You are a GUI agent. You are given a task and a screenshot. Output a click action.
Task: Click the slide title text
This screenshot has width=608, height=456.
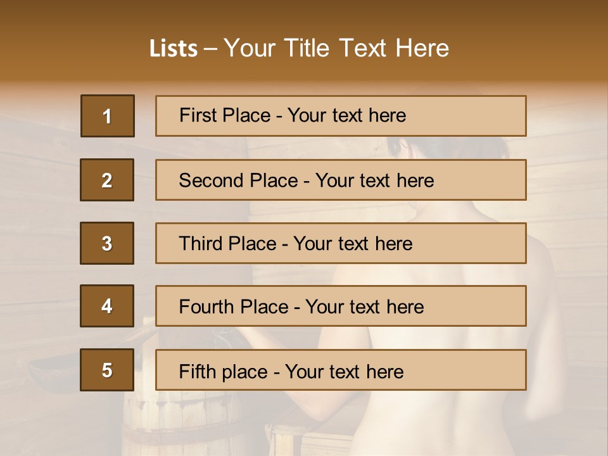coord(299,48)
